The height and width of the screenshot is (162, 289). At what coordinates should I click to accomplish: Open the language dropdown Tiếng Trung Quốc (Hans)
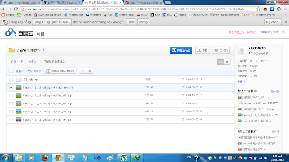(x=51, y=22)
